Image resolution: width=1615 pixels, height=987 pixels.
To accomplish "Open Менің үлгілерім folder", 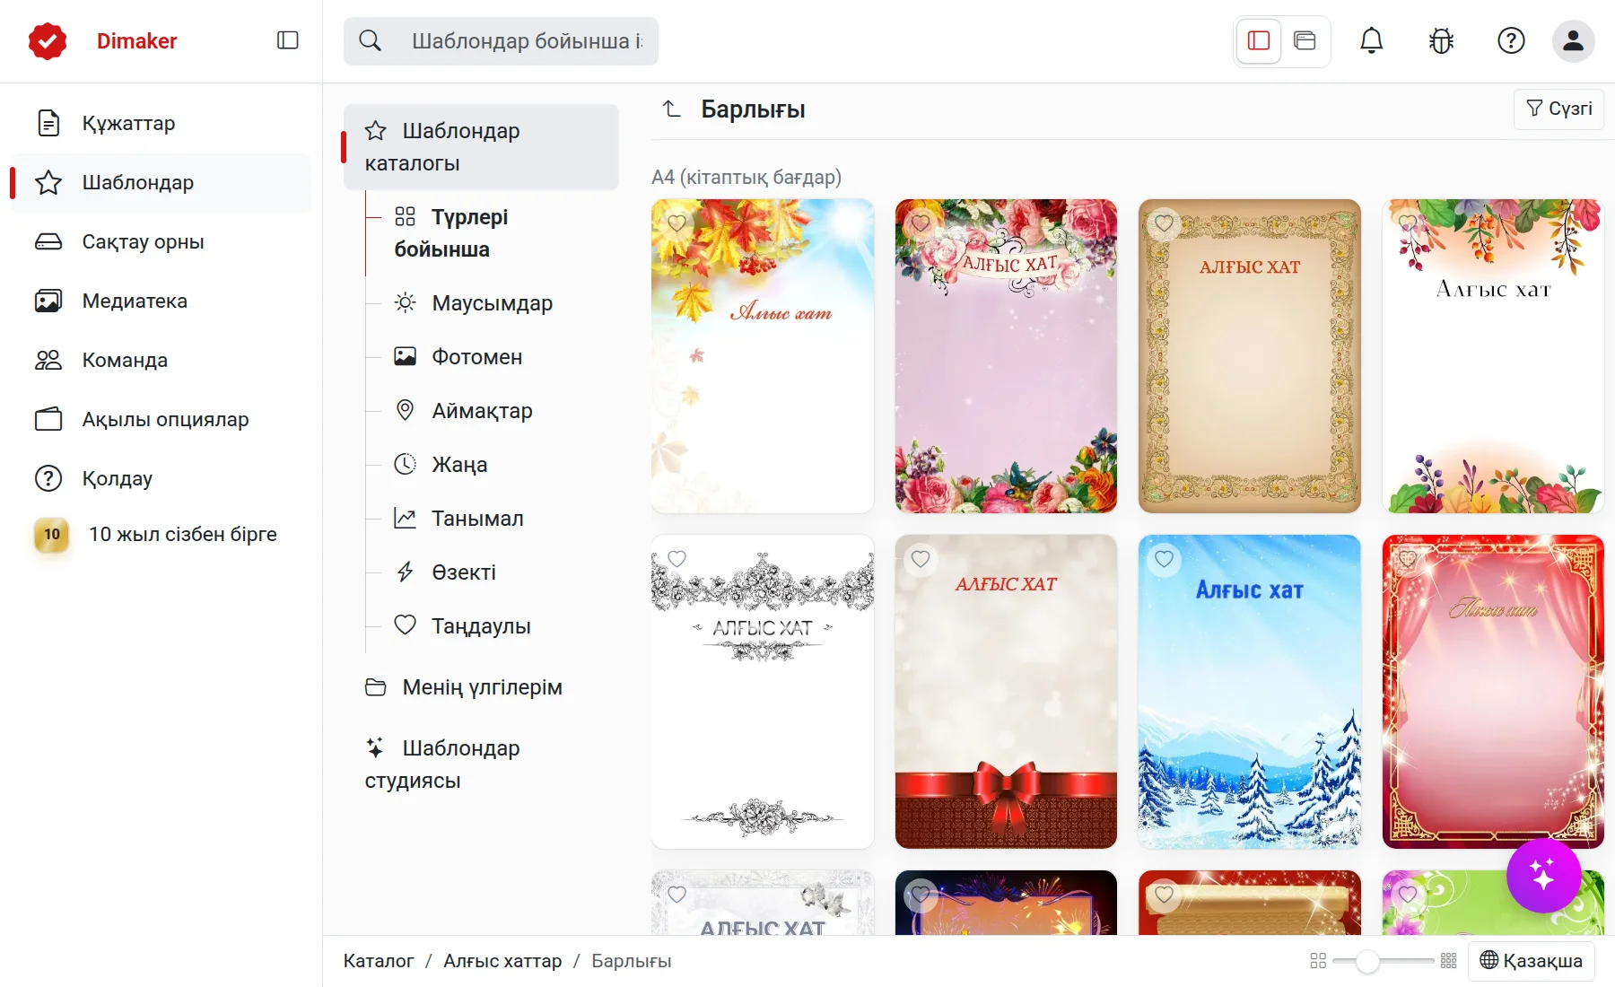I will click(x=481, y=687).
